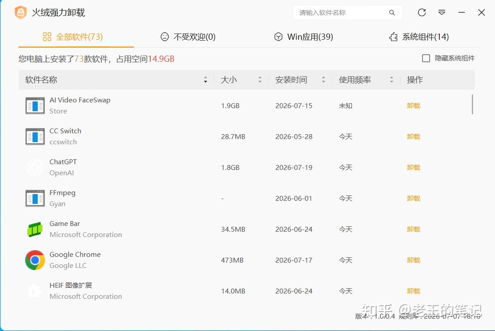Open the main menu dropdown icon
495x331 pixels.
click(442, 12)
